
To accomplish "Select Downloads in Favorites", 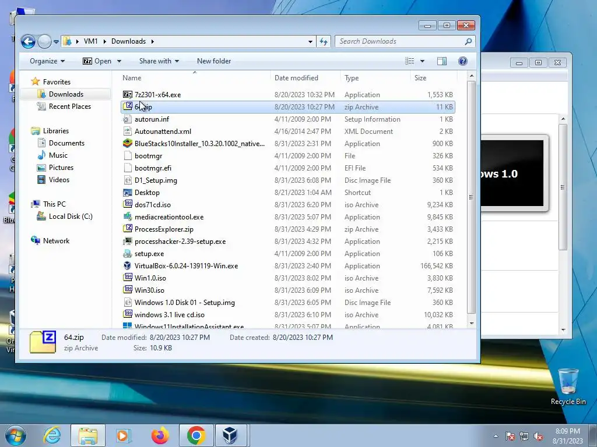I will (66, 94).
